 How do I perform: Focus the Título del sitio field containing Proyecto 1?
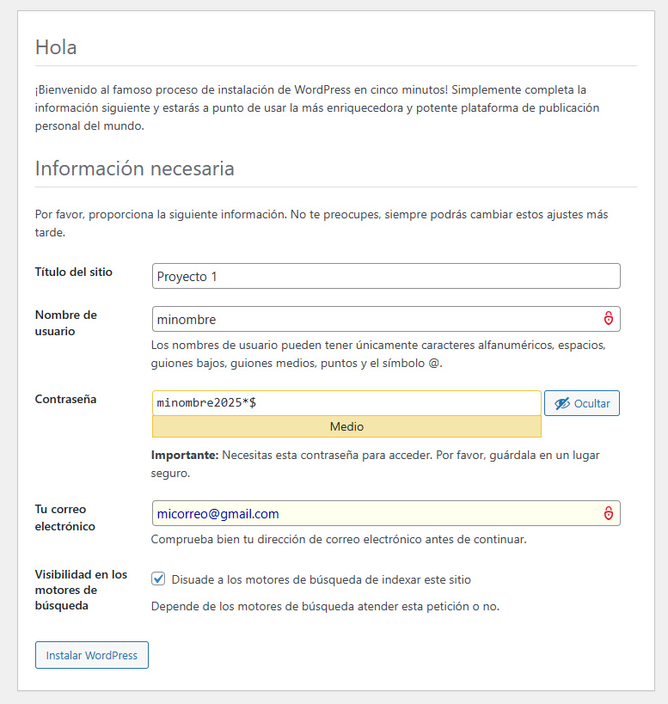(x=386, y=276)
